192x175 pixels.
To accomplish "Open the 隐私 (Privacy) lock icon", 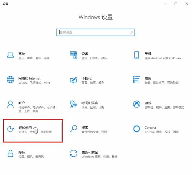I will (x=11, y=153).
